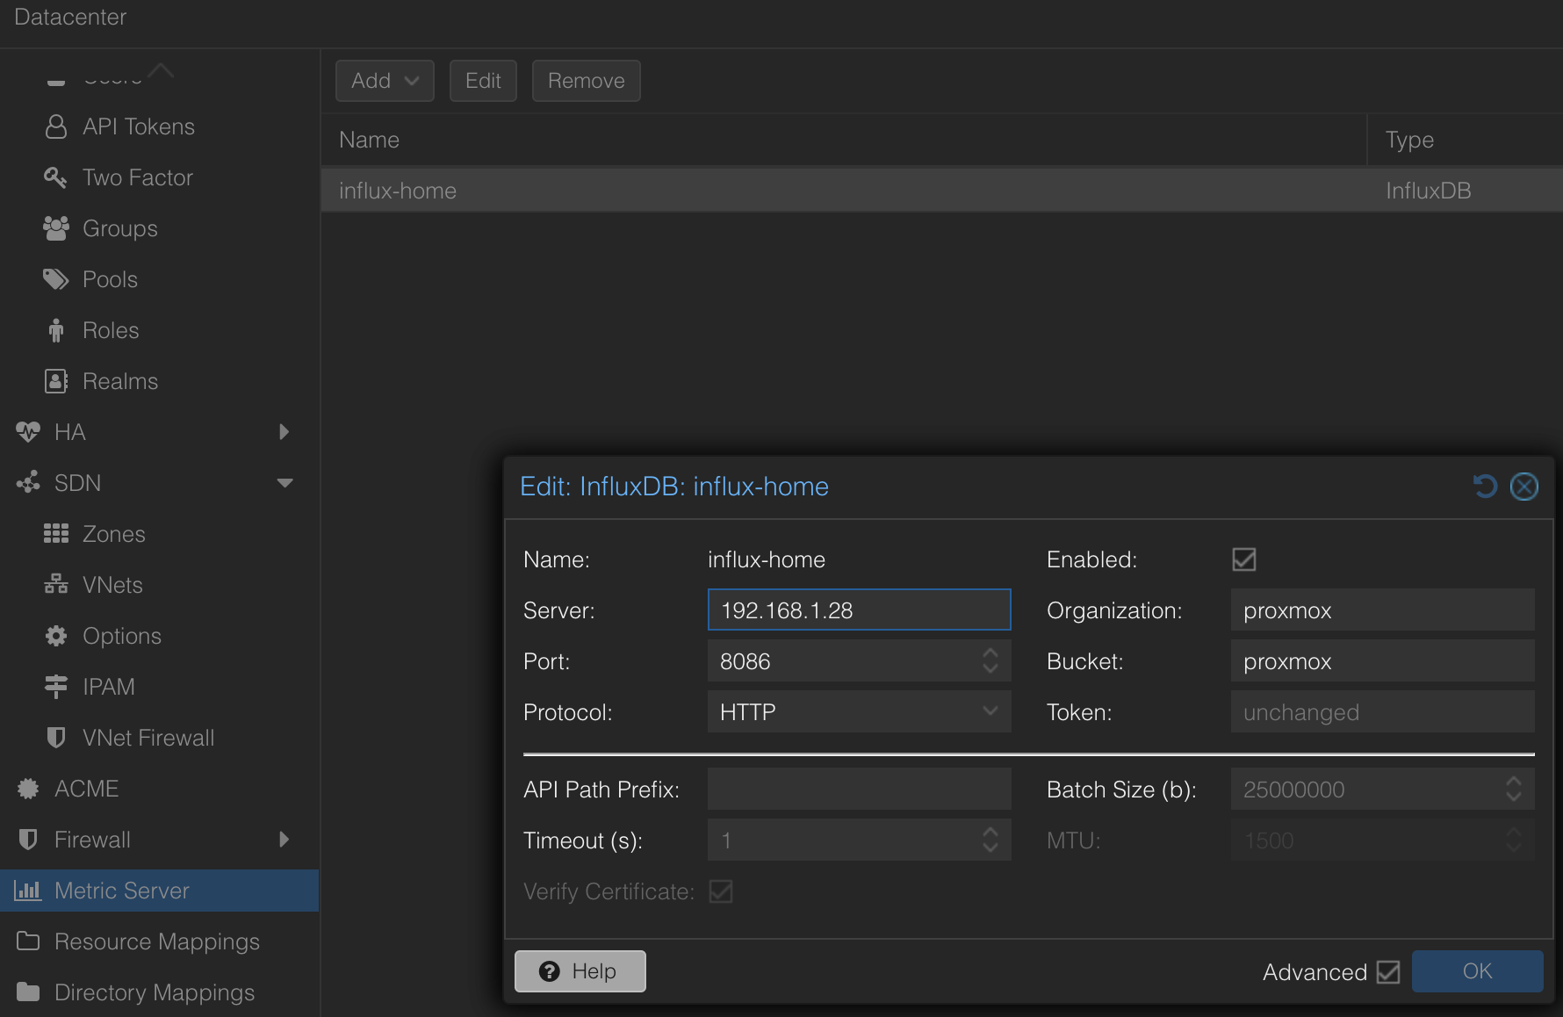Image resolution: width=1563 pixels, height=1017 pixels.
Task: Click the Zones grid icon
Action: tap(55, 534)
